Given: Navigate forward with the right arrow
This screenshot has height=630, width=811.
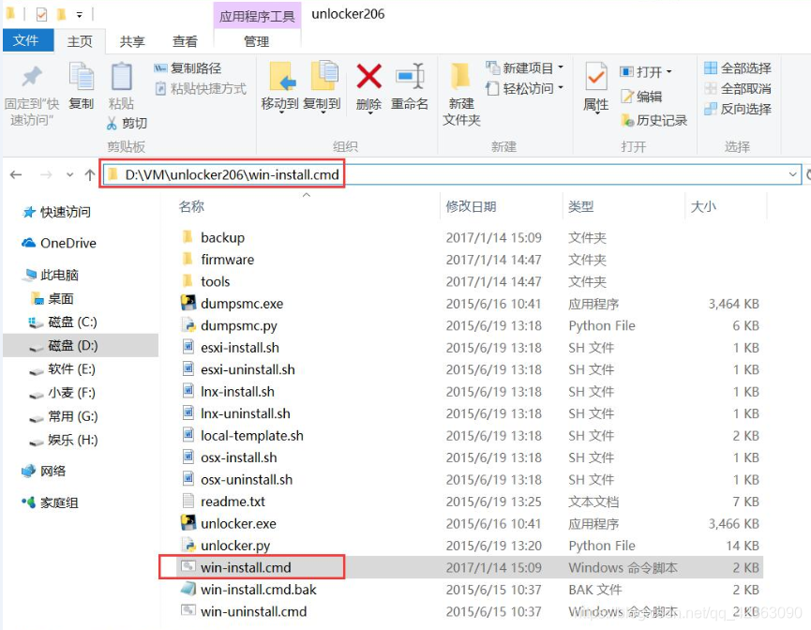Looking at the screenshot, I should pyautogui.click(x=46, y=174).
